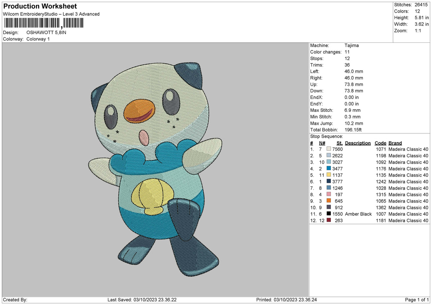Click the stitch count 3777 in row 6
Screen dimensions: 432x305
pyautogui.click(x=338, y=182)
